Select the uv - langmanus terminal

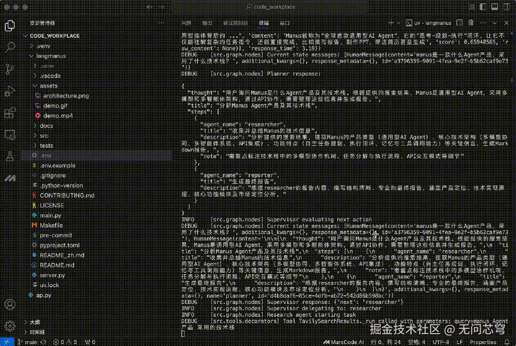[428, 23]
